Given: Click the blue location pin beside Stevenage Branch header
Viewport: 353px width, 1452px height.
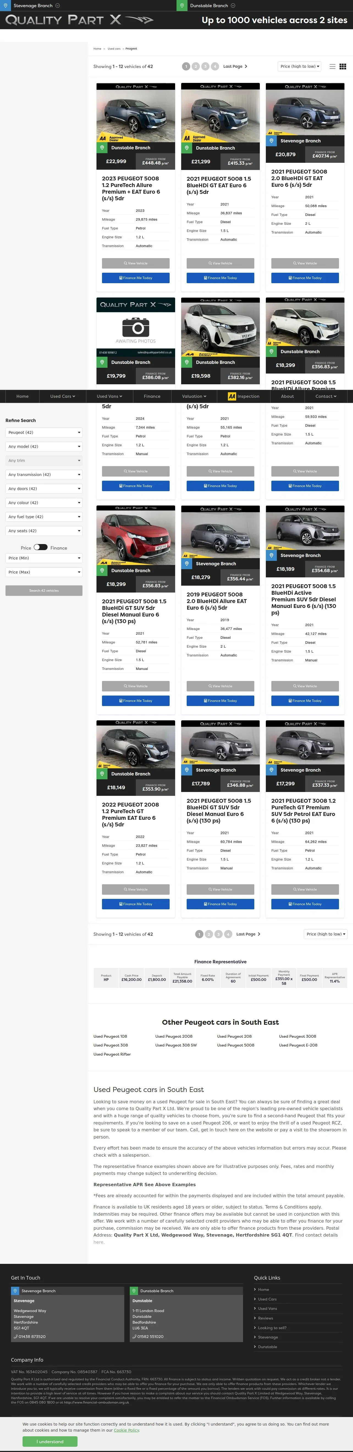Looking at the screenshot, I should coord(5,6).
